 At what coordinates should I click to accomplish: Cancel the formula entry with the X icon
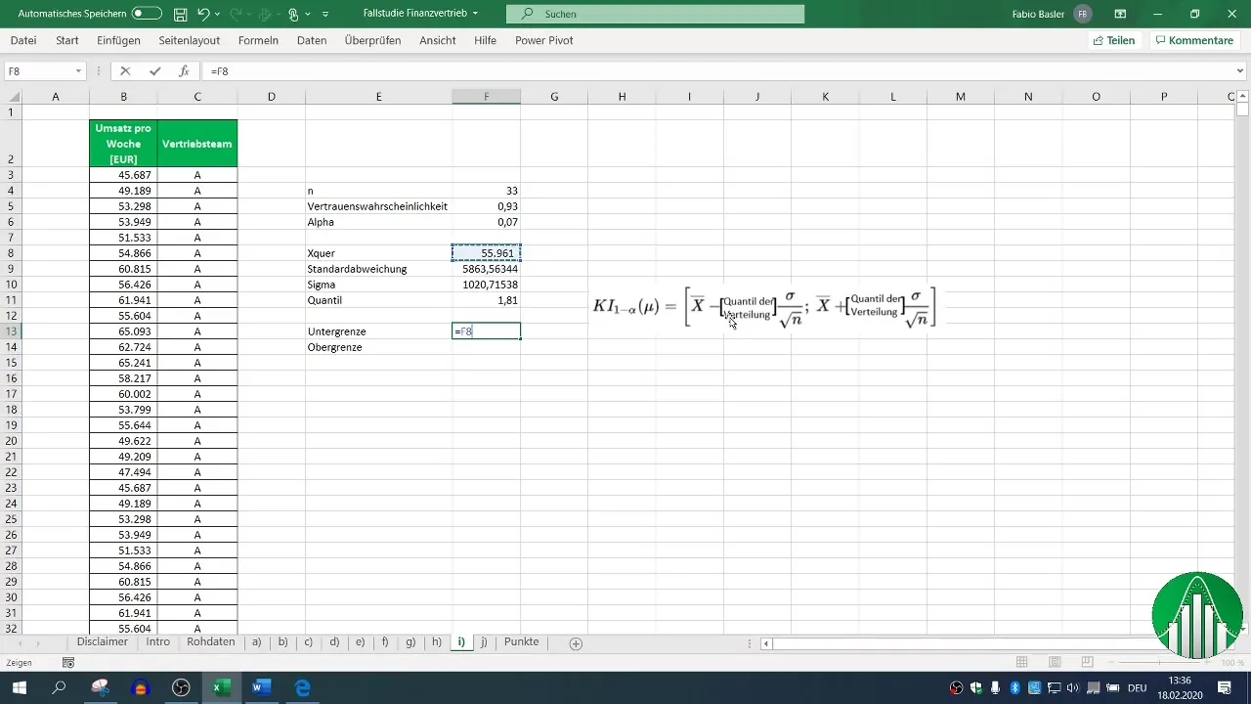coord(125,71)
